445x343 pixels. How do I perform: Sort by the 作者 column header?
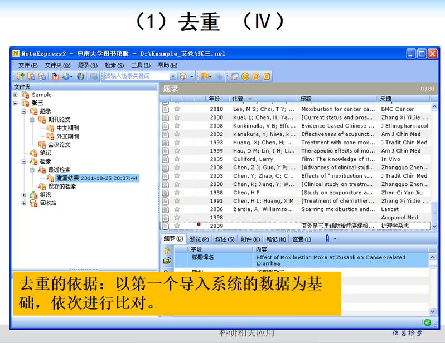263,99
